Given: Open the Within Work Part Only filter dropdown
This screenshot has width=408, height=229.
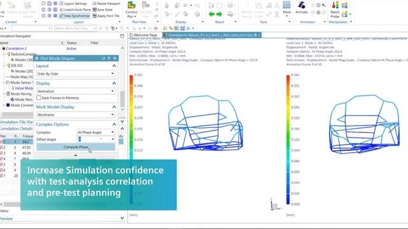Looking at the screenshot, I should point(75,28).
